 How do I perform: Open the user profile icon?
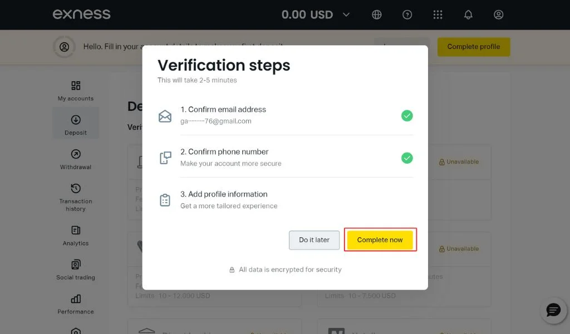[499, 15]
